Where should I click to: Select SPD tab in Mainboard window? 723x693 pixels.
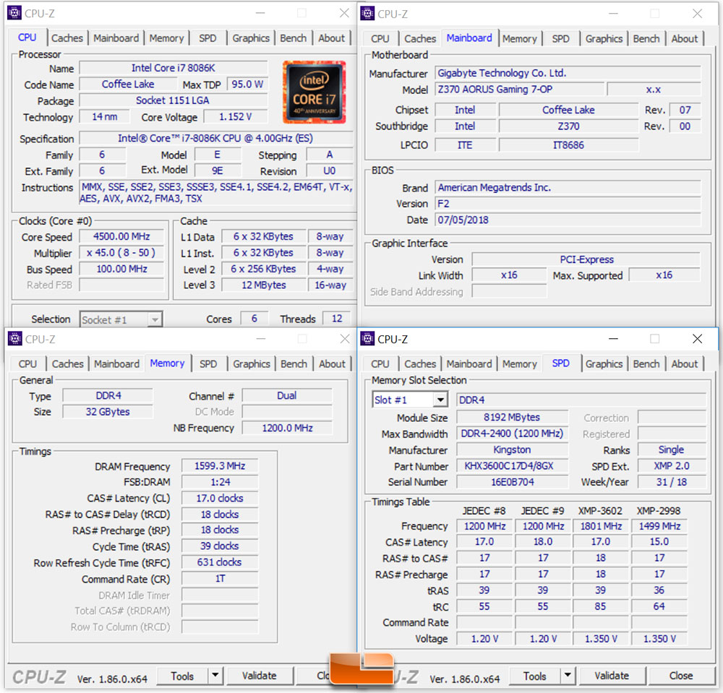click(x=561, y=39)
